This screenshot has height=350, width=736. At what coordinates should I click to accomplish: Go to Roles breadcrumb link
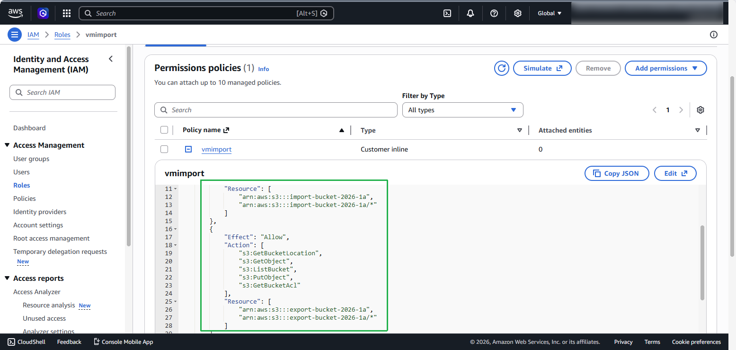pos(62,35)
